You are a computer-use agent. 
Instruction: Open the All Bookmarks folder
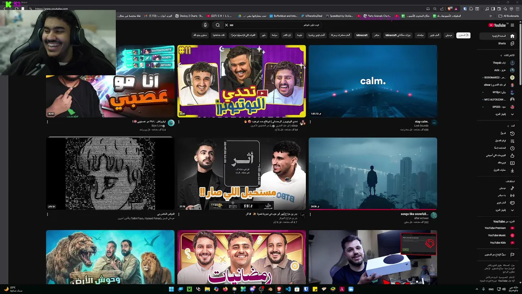[x=509, y=16]
